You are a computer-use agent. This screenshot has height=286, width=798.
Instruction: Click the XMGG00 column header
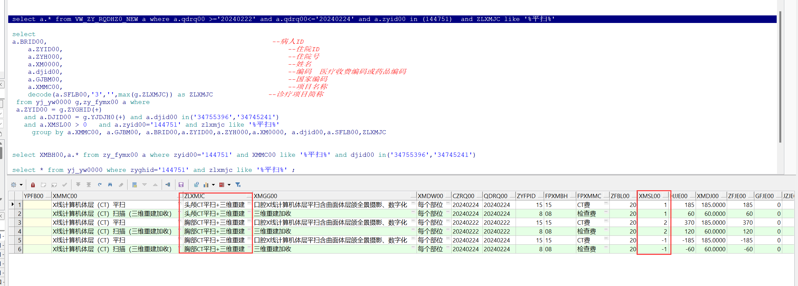pos(335,196)
